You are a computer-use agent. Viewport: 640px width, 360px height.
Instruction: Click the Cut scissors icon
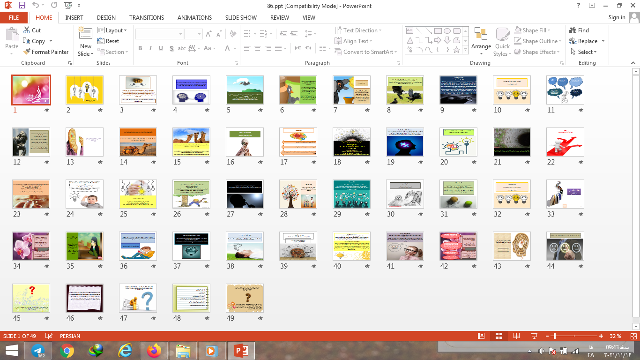coord(27,30)
